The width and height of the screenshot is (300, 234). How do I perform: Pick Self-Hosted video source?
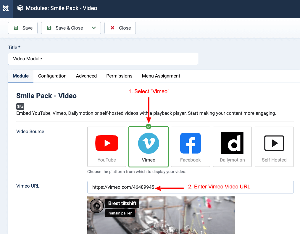(274, 147)
